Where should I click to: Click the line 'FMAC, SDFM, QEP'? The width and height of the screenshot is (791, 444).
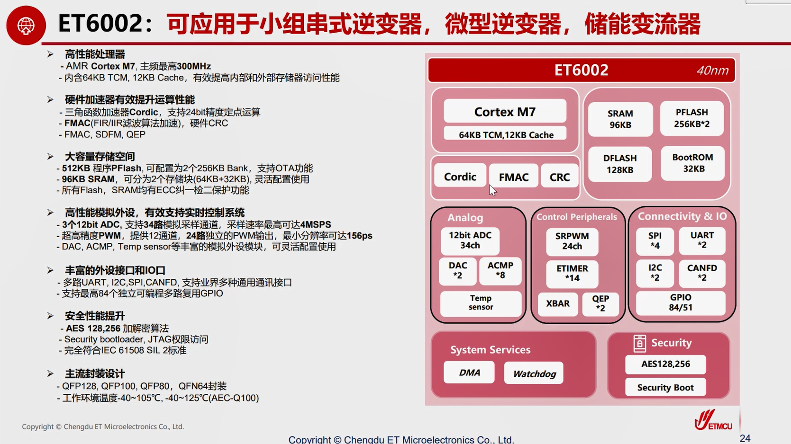102,134
